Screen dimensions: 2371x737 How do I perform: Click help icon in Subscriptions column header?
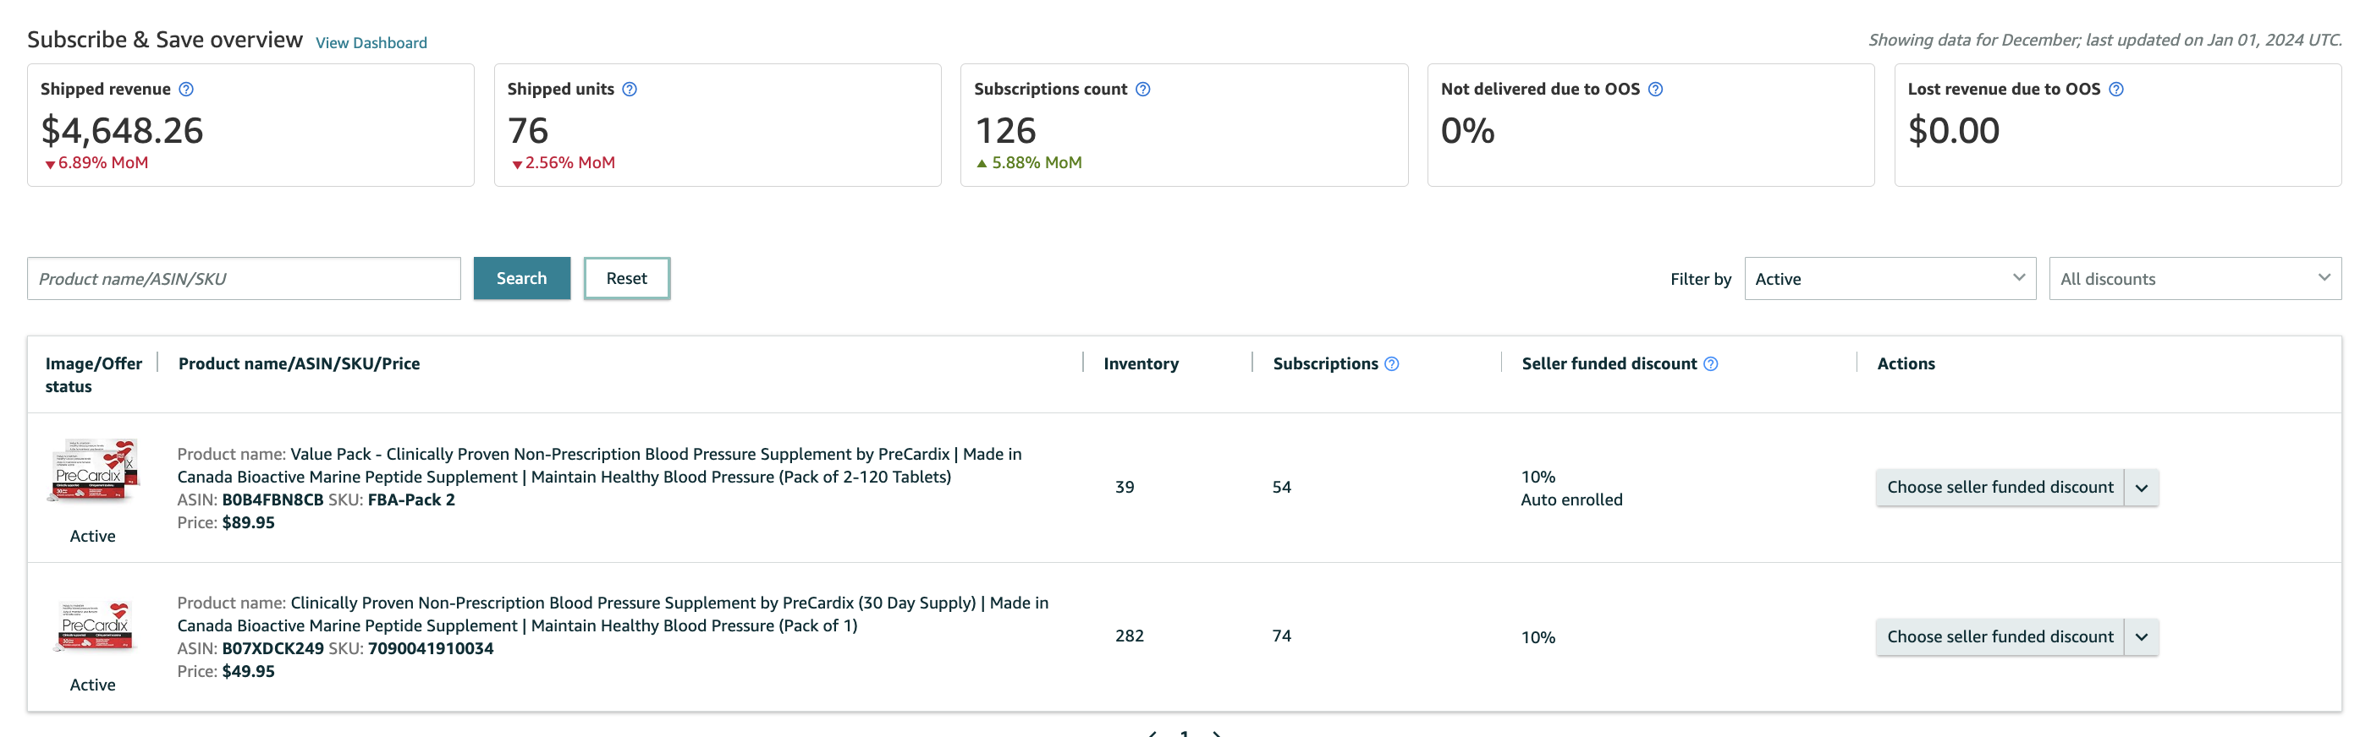coord(1392,364)
